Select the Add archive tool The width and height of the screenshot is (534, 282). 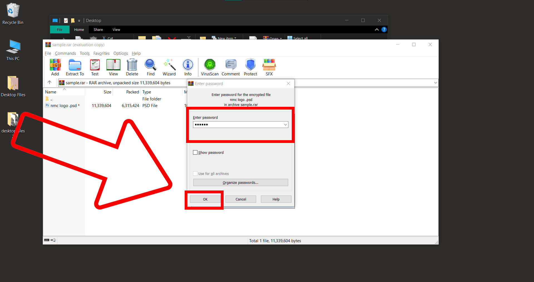point(55,67)
